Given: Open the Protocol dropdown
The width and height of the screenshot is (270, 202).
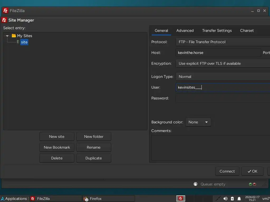Looking at the screenshot, I should [x=223, y=42].
